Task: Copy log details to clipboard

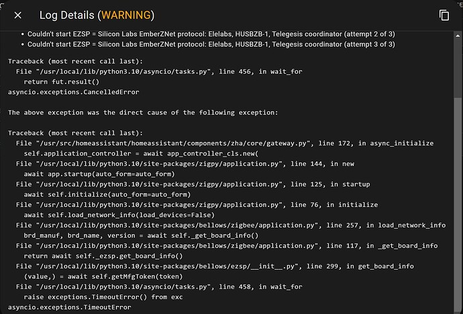Action: pos(444,15)
